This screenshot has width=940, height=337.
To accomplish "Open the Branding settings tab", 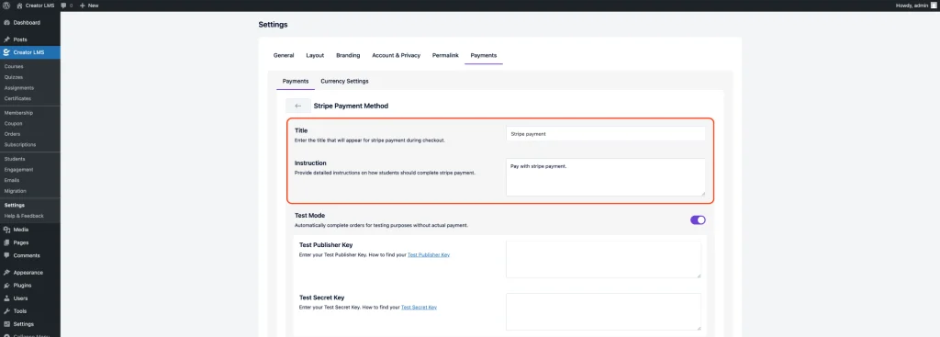I will point(348,55).
